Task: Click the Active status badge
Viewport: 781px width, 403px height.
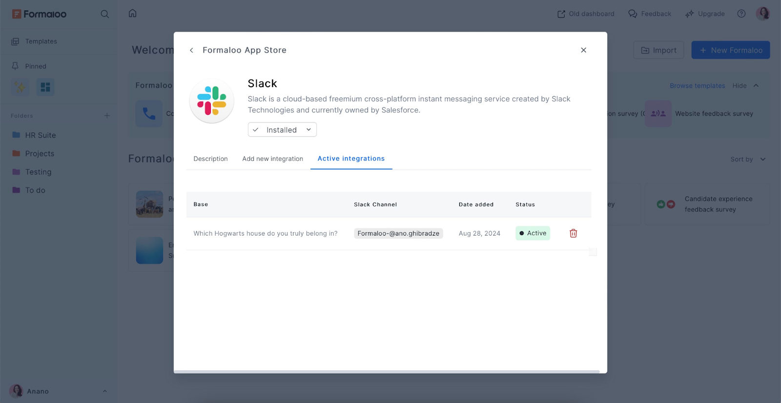Action: pyautogui.click(x=533, y=233)
